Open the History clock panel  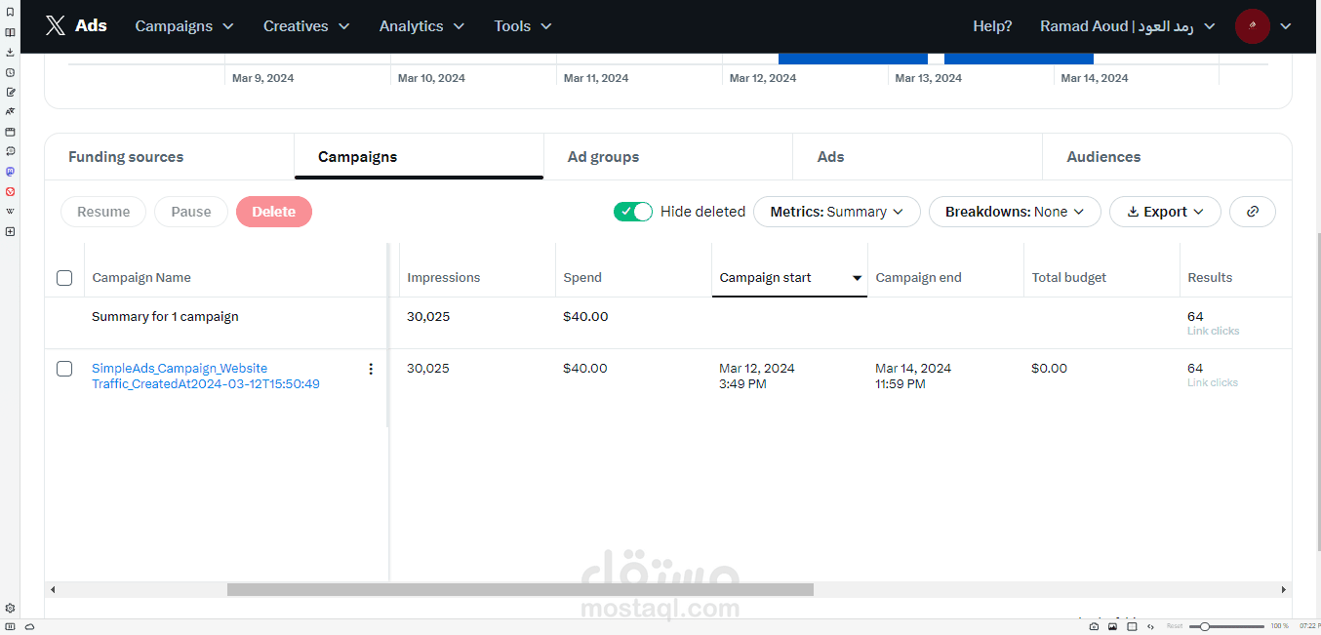point(10,72)
